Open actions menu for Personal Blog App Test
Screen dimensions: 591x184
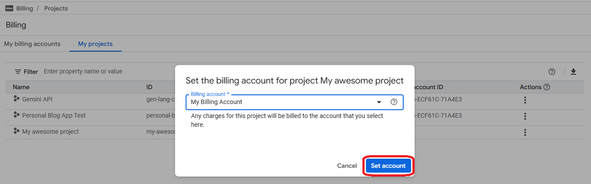525,116
